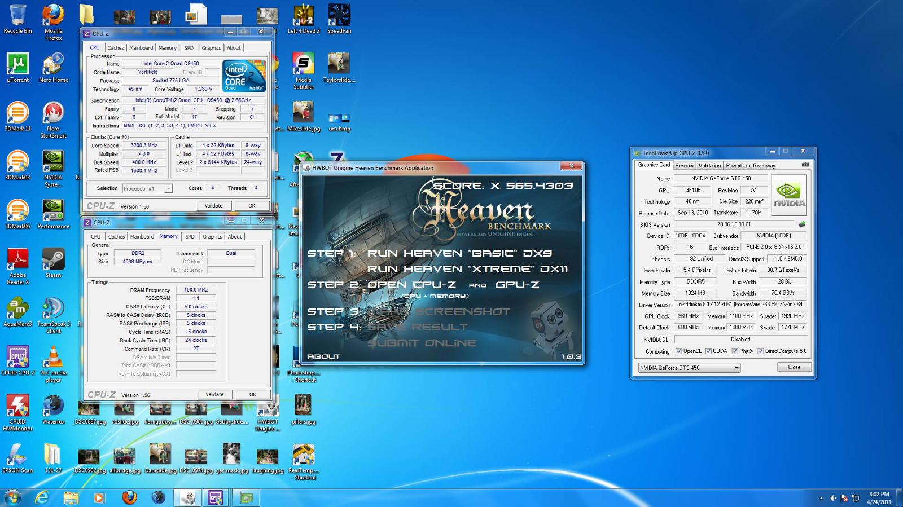Open TeamSpeak 3 Client icon

click(53, 315)
